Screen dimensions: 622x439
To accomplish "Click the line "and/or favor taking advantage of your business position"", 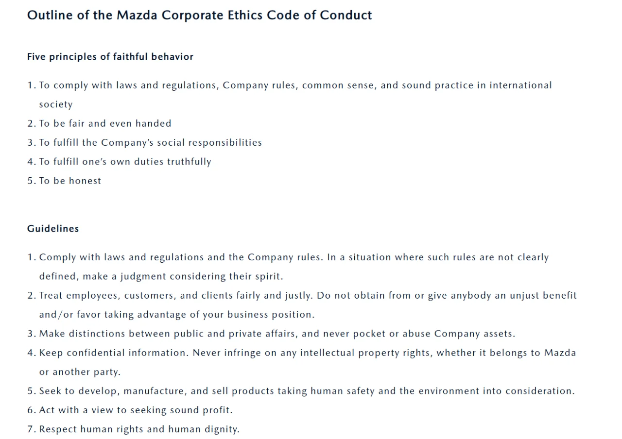I will point(177,315).
